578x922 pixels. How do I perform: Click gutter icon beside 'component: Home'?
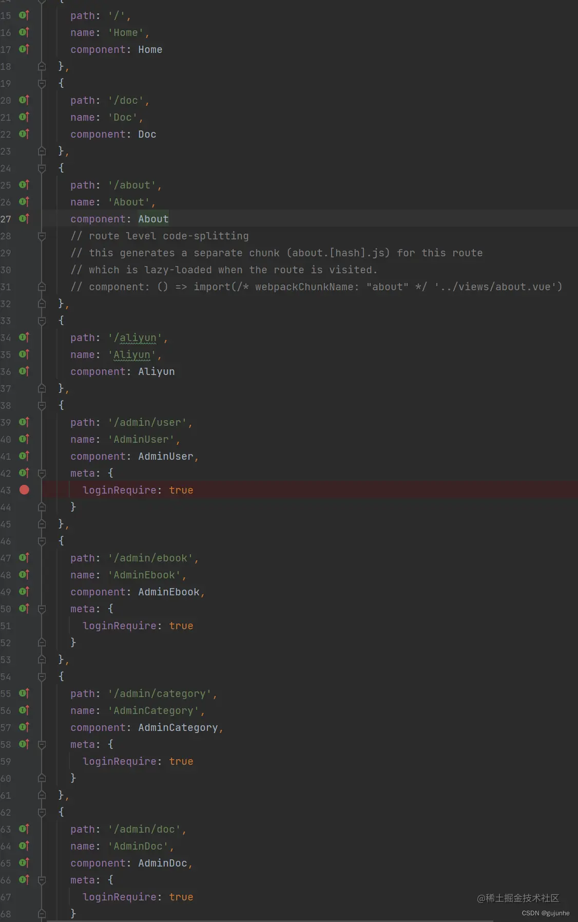coord(24,49)
